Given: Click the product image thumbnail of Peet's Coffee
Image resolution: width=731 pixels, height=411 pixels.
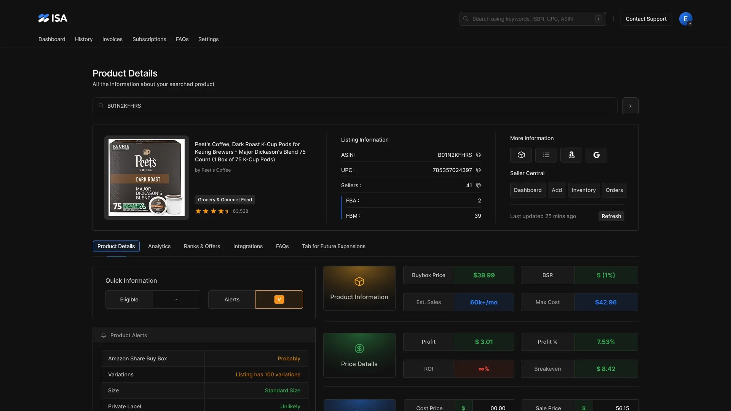Looking at the screenshot, I should tap(146, 177).
